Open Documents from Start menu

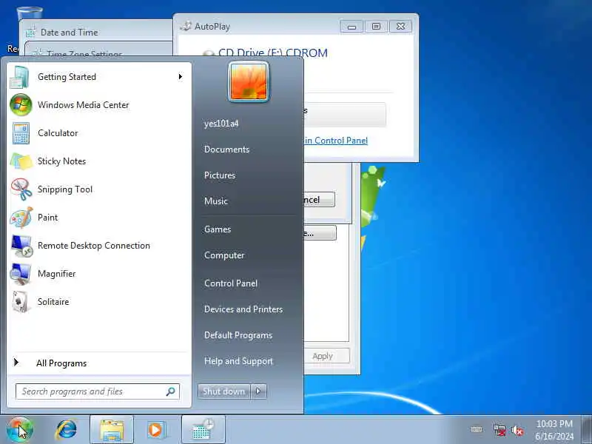point(226,149)
